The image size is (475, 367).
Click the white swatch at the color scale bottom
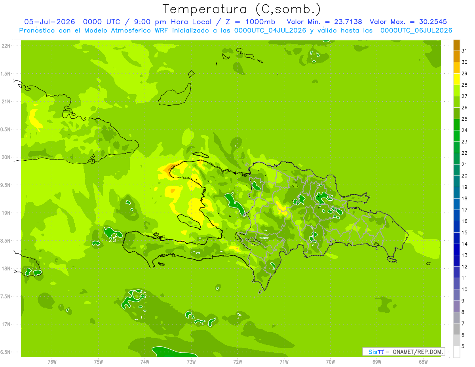click(x=456, y=352)
